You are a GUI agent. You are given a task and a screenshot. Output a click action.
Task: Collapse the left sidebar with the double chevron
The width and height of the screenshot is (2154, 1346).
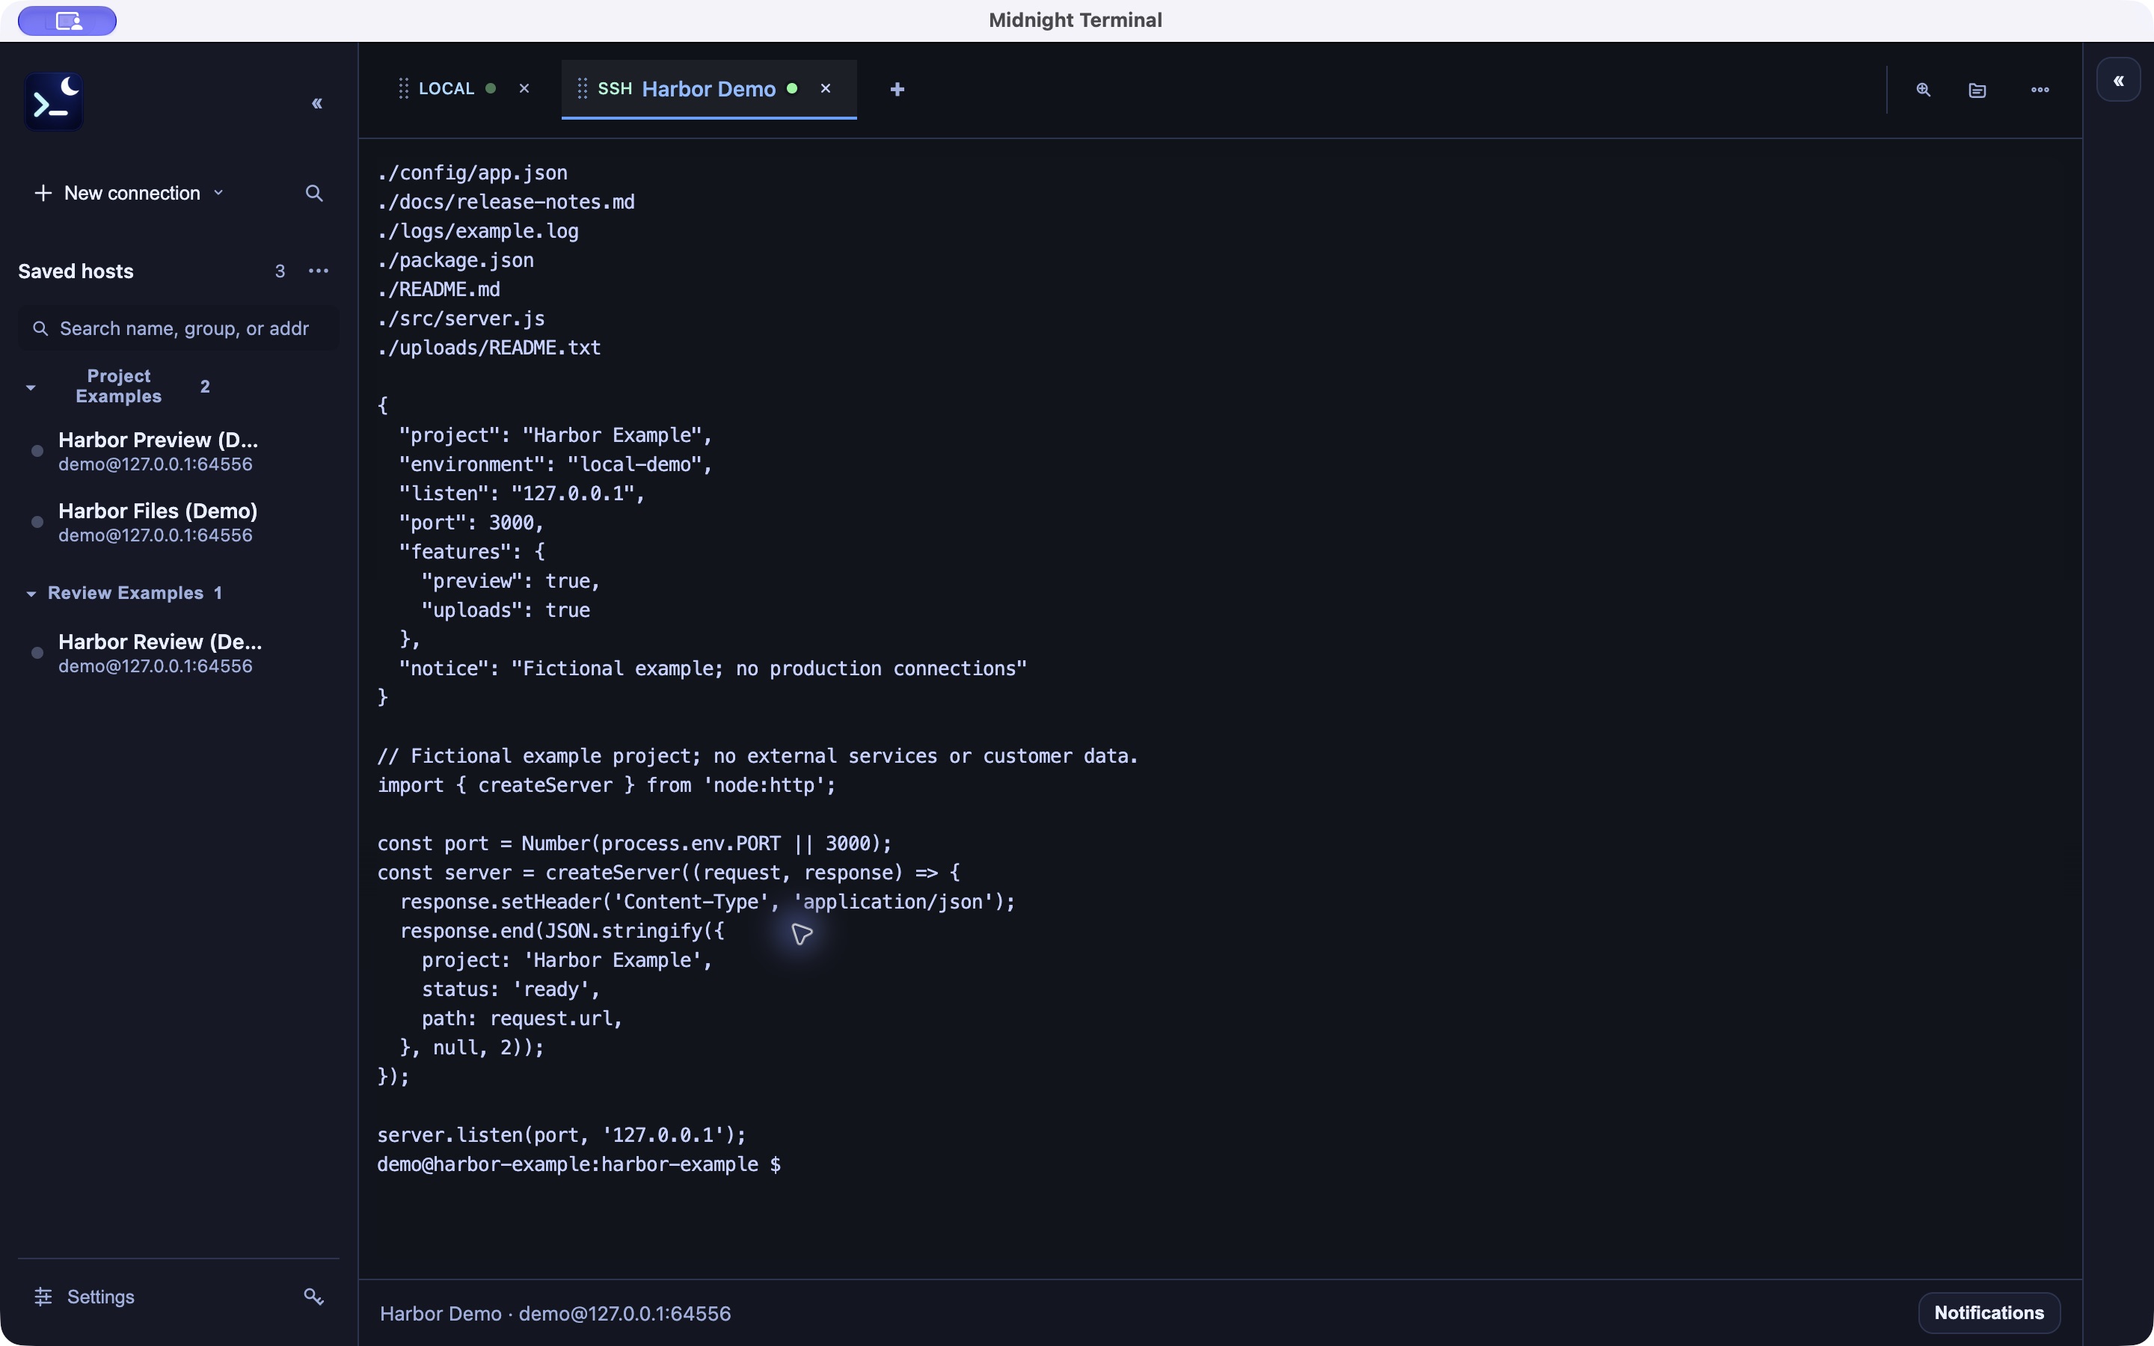click(317, 104)
